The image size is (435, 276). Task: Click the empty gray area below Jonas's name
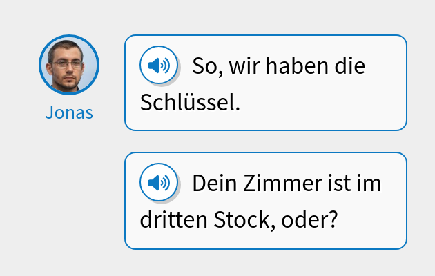(69, 193)
